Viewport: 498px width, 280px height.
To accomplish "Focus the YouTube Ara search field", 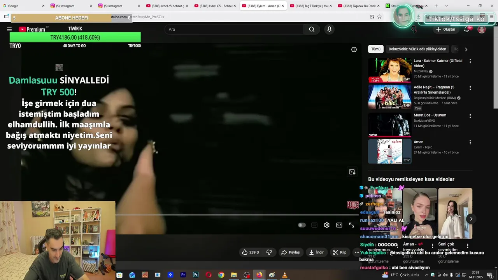I will [234, 29].
